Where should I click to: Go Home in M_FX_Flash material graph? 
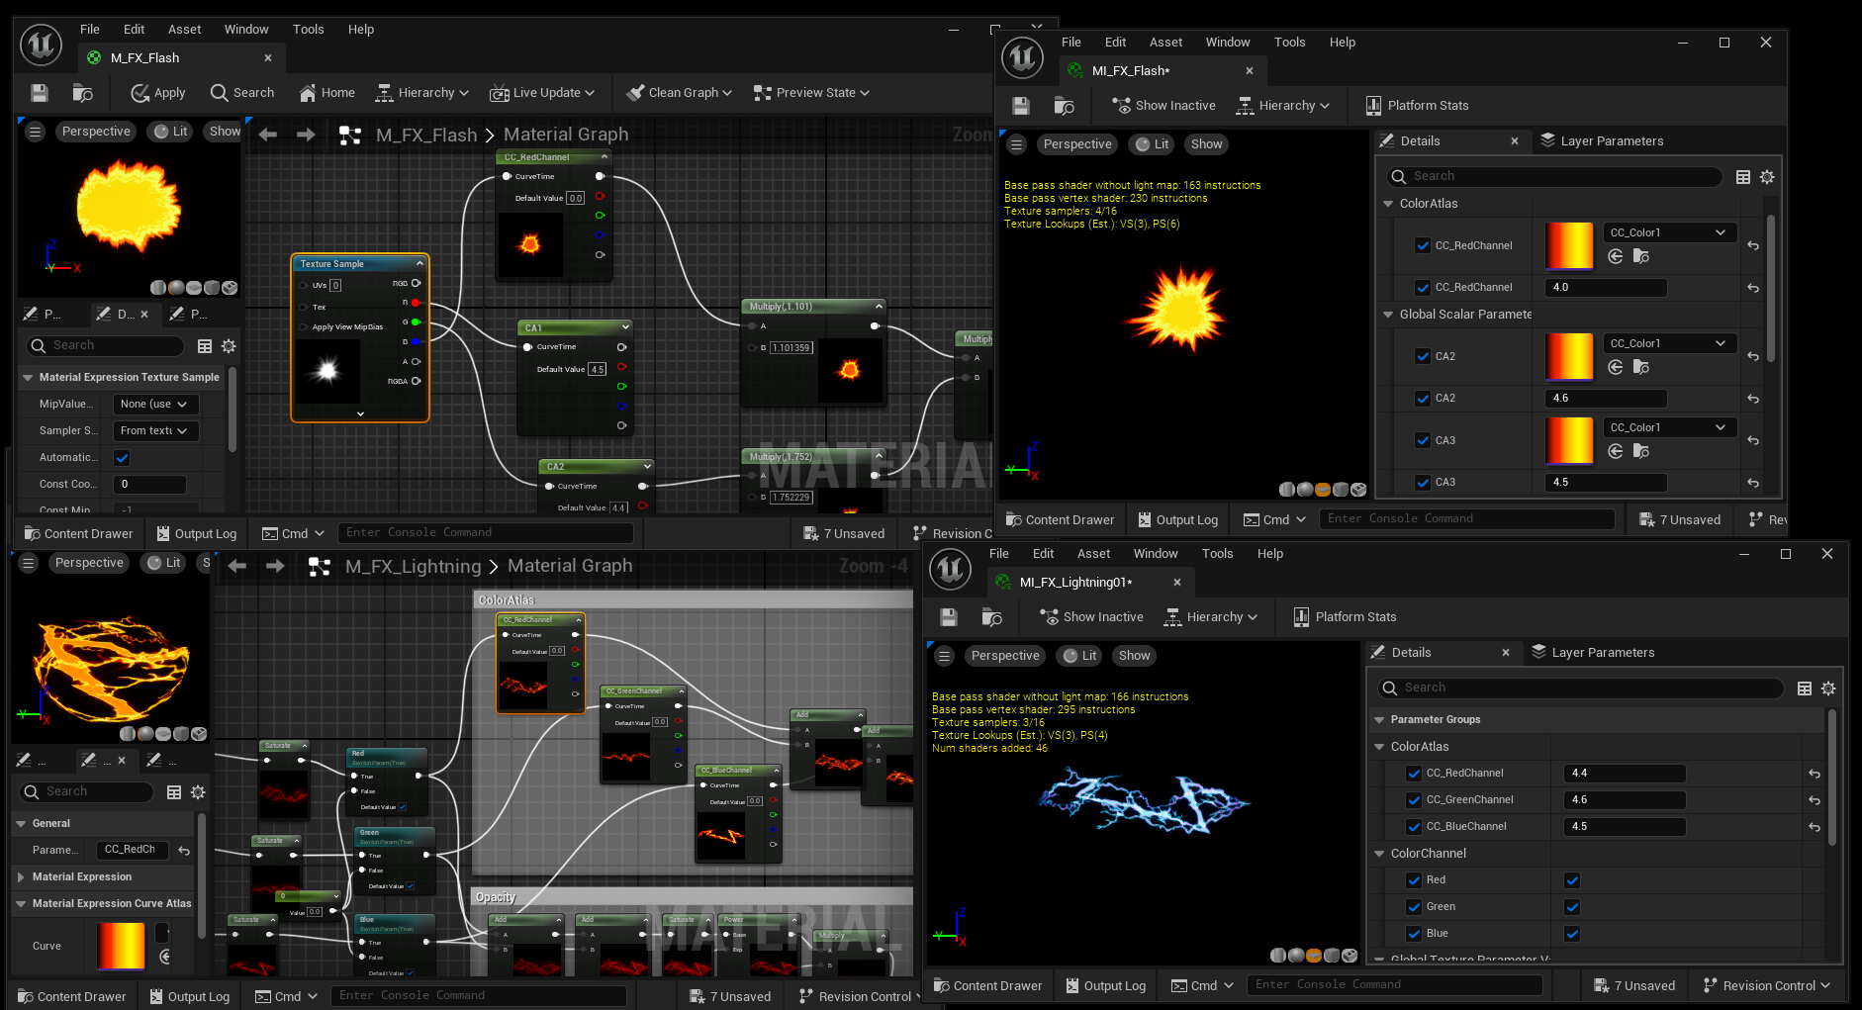[x=326, y=93]
